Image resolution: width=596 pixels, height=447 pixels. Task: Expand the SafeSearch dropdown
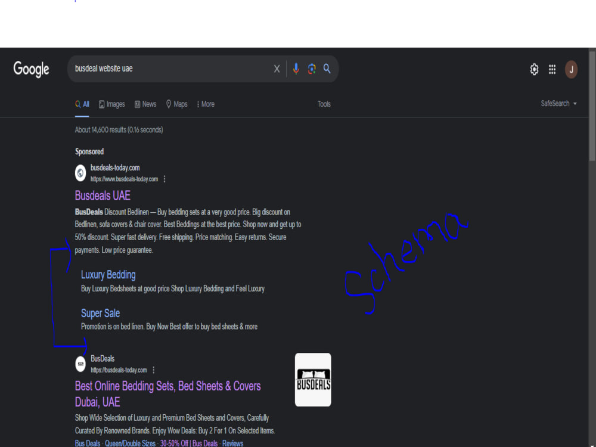coord(559,103)
